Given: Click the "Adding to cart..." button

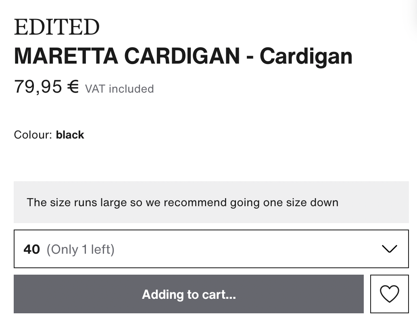Looking at the screenshot, I should pyautogui.click(x=189, y=294).
